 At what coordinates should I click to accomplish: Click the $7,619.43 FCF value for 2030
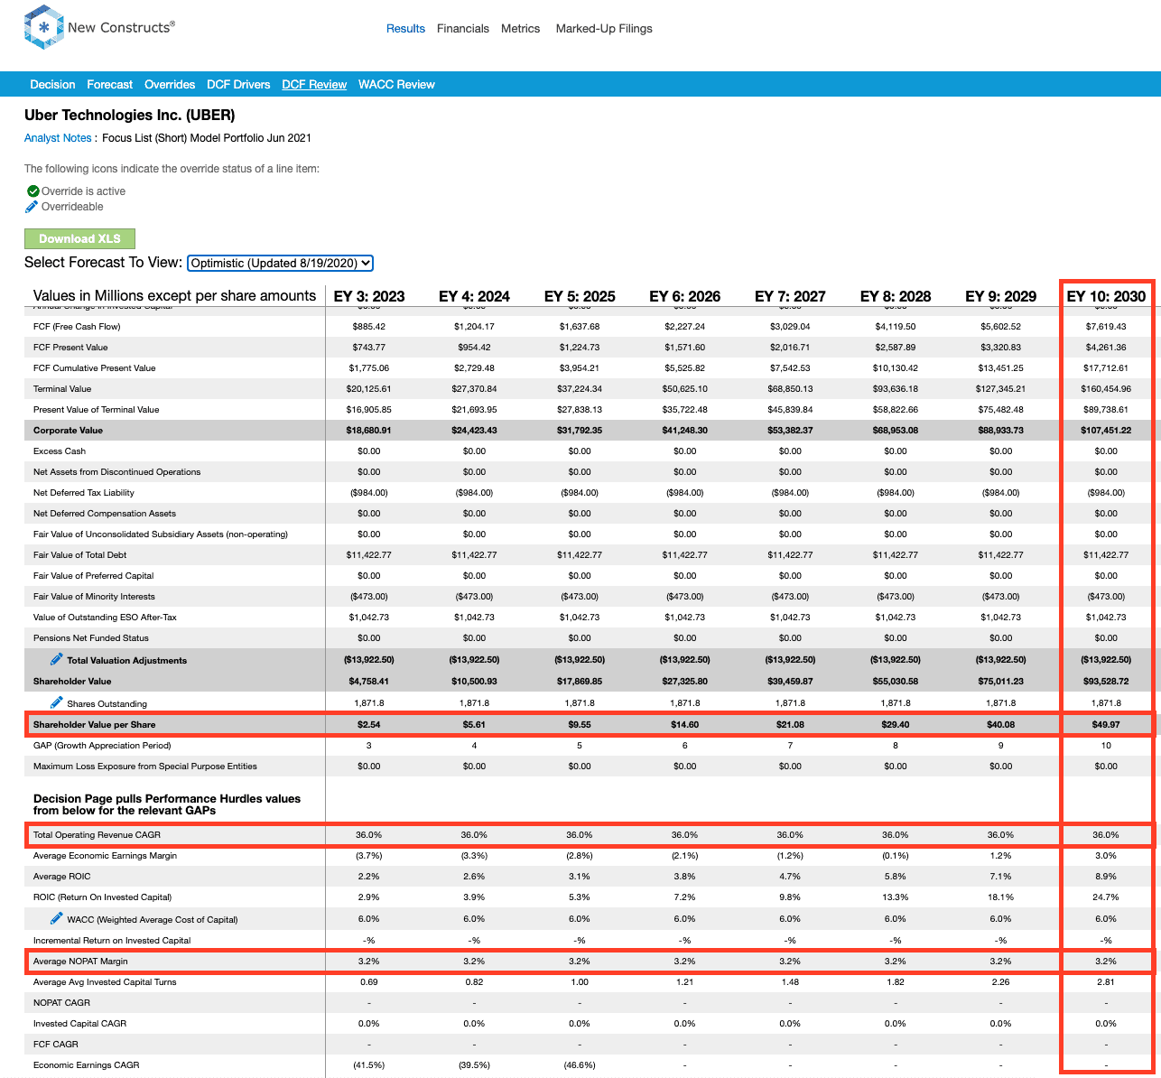click(x=1106, y=327)
